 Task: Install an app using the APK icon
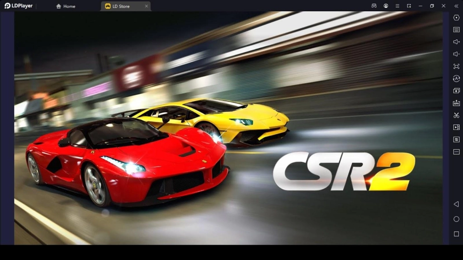tap(455, 103)
